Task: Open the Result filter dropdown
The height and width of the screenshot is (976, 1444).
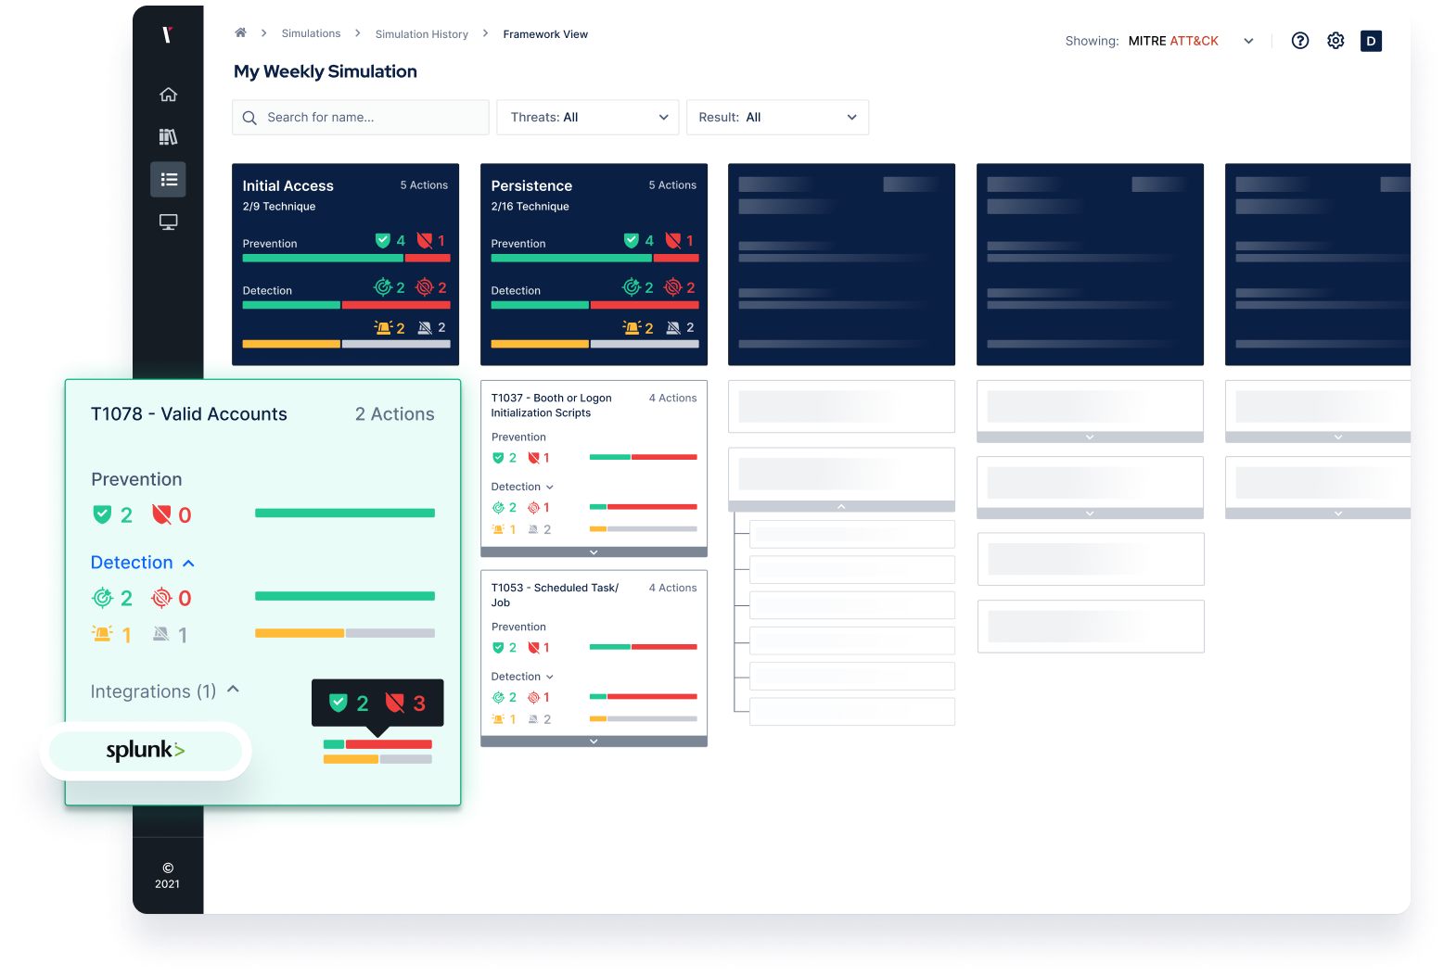Action: pos(777,118)
